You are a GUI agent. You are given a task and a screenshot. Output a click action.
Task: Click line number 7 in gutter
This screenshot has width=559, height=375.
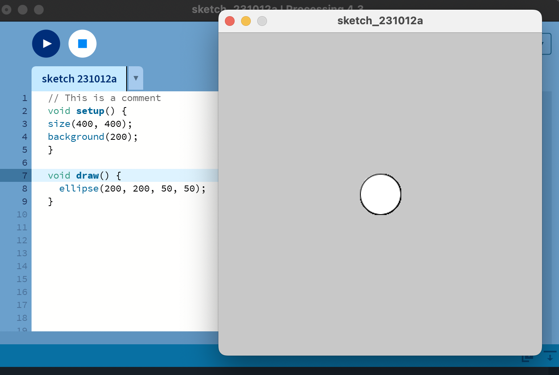click(x=25, y=176)
